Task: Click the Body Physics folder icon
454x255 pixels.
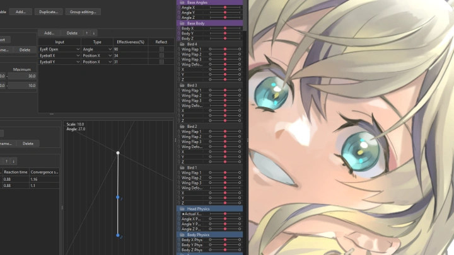Action: point(182,235)
